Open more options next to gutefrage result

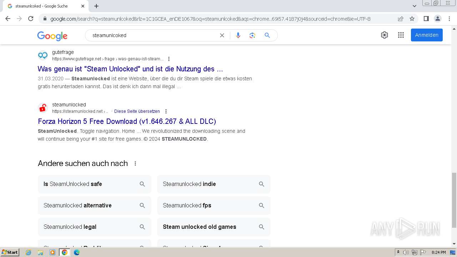(x=169, y=59)
